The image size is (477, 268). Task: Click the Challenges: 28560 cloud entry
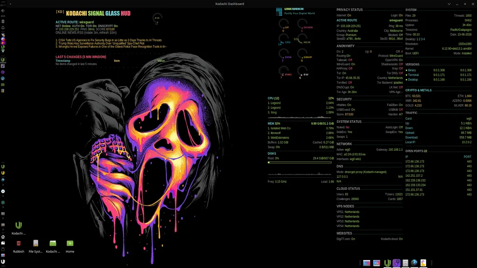348,199
